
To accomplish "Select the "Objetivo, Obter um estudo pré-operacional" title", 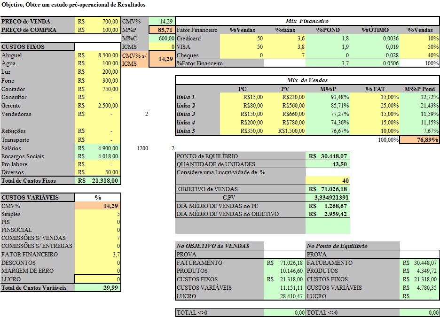I will (73, 5).
